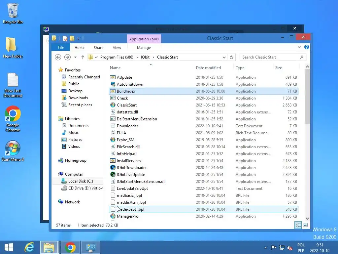
Task: Open the recent locations dropdown arrow
Action: tap(75, 57)
